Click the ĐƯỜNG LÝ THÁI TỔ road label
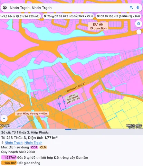 pyautogui.click(x=76, y=87)
